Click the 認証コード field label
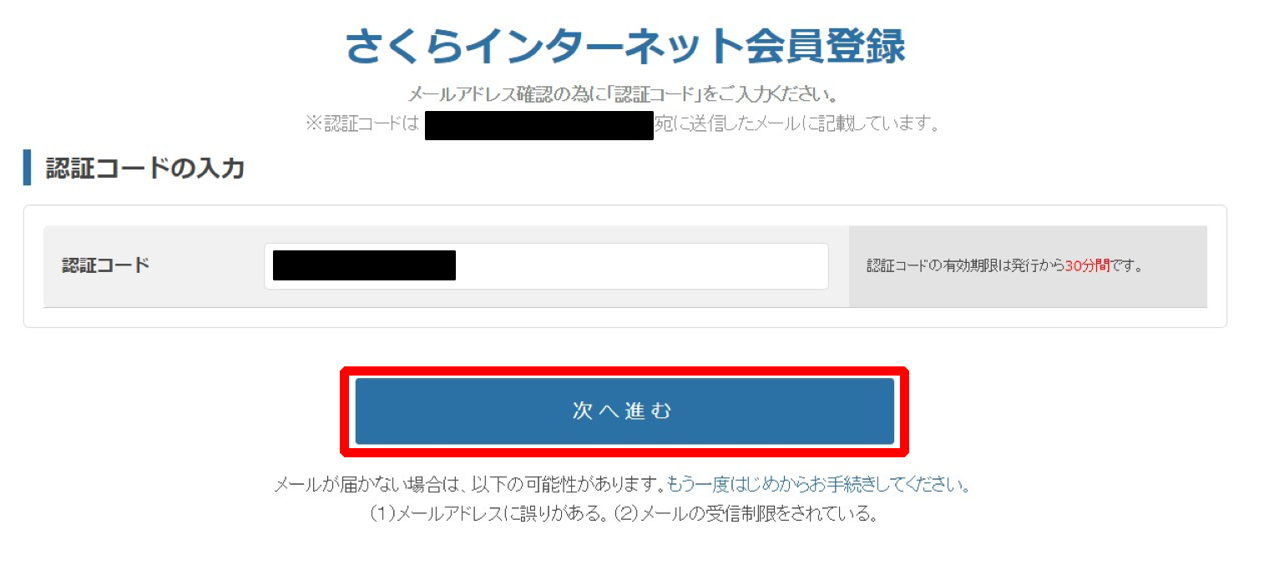The height and width of the screenshot is (570, 1264). [x=106, y=266]
